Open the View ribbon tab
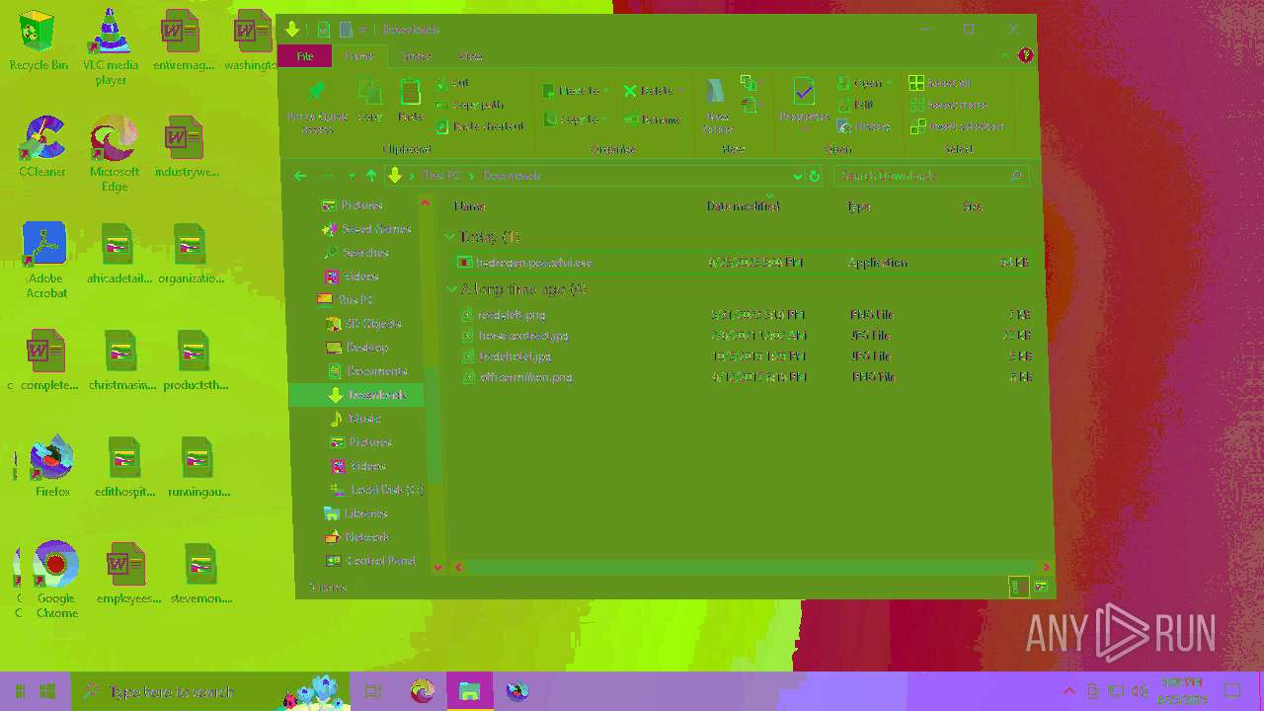Viewport: 1264px width, 711px height. (471, 56)
